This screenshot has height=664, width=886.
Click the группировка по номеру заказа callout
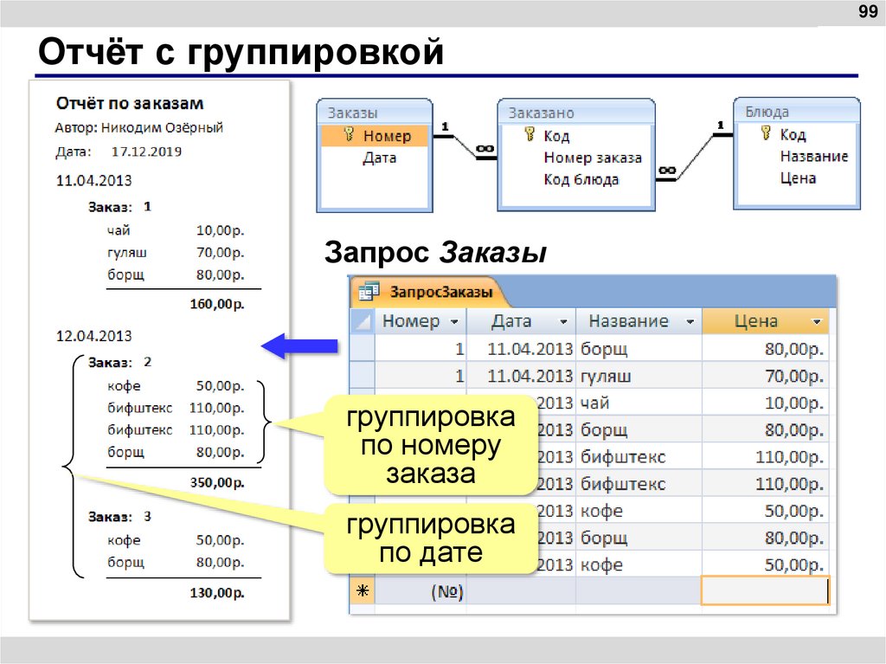coord(433,448)
